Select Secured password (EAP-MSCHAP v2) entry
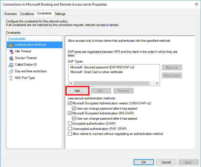This screenshot has width=201, height=167. pyautogui.click(x=102, y=67)
